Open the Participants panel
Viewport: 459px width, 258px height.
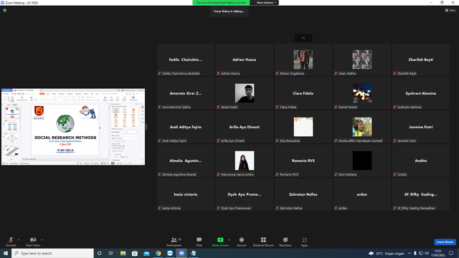(174, 242)
